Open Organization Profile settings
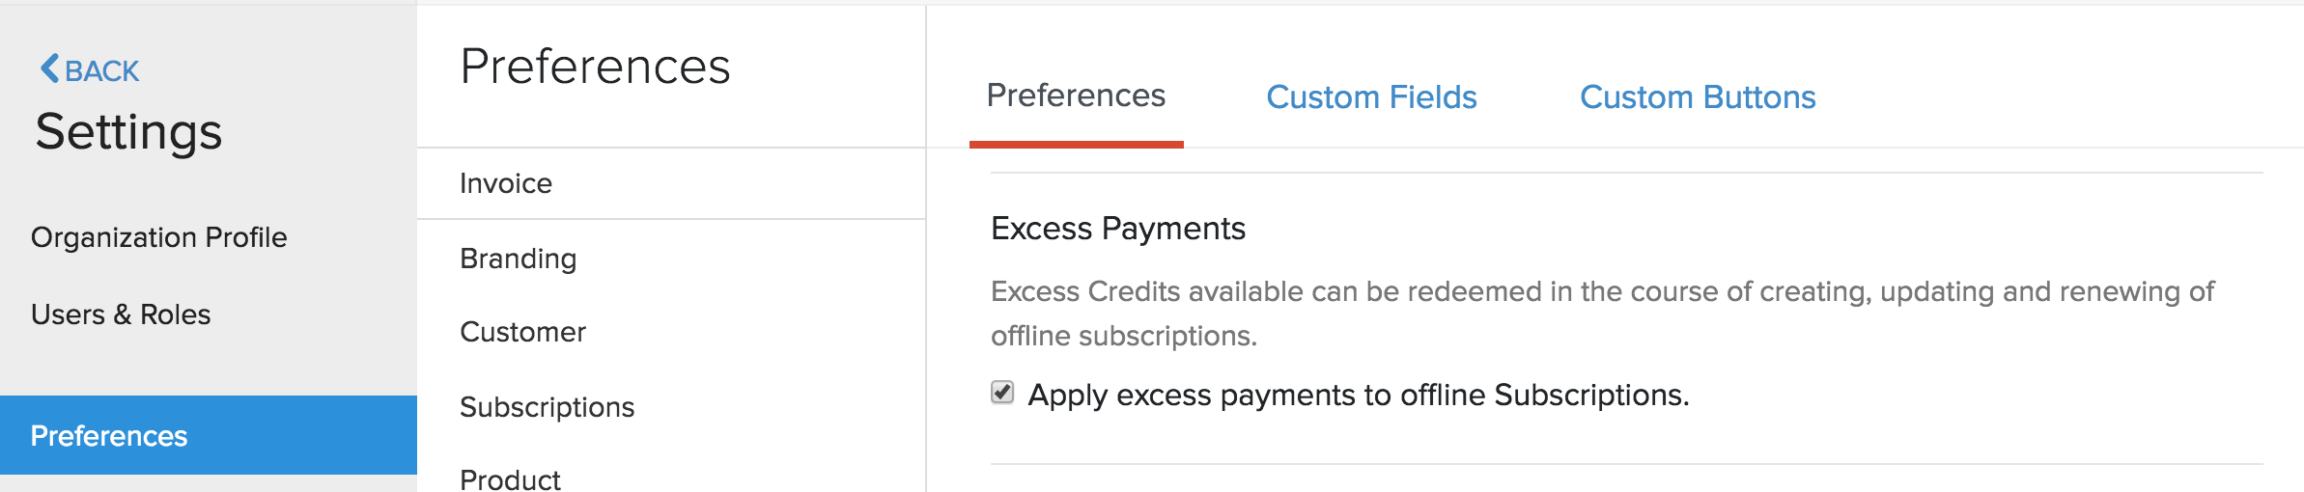2304x492 pixels. pos(158,237)
